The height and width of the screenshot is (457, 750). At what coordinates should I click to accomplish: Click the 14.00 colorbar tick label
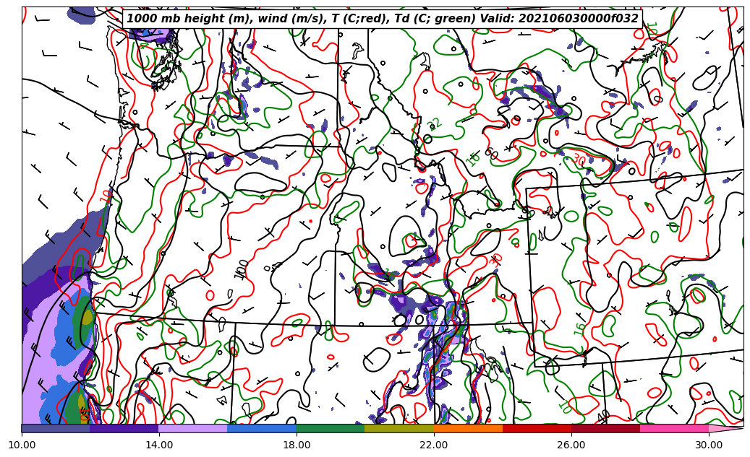point(159,445)
